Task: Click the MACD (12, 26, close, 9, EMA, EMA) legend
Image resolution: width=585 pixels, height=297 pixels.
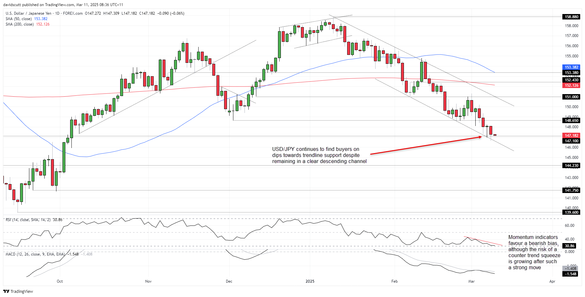Action: point(35,254)
